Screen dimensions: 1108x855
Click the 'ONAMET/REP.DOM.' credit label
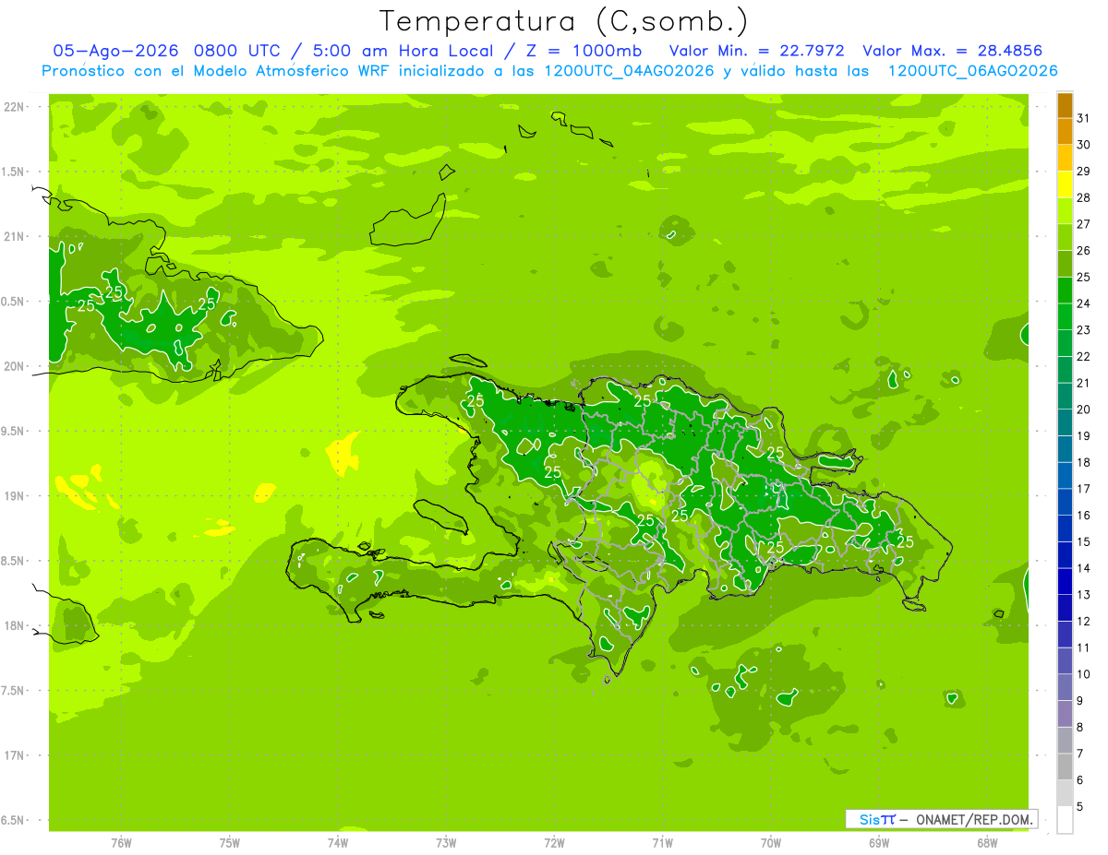tap(973, 819)
